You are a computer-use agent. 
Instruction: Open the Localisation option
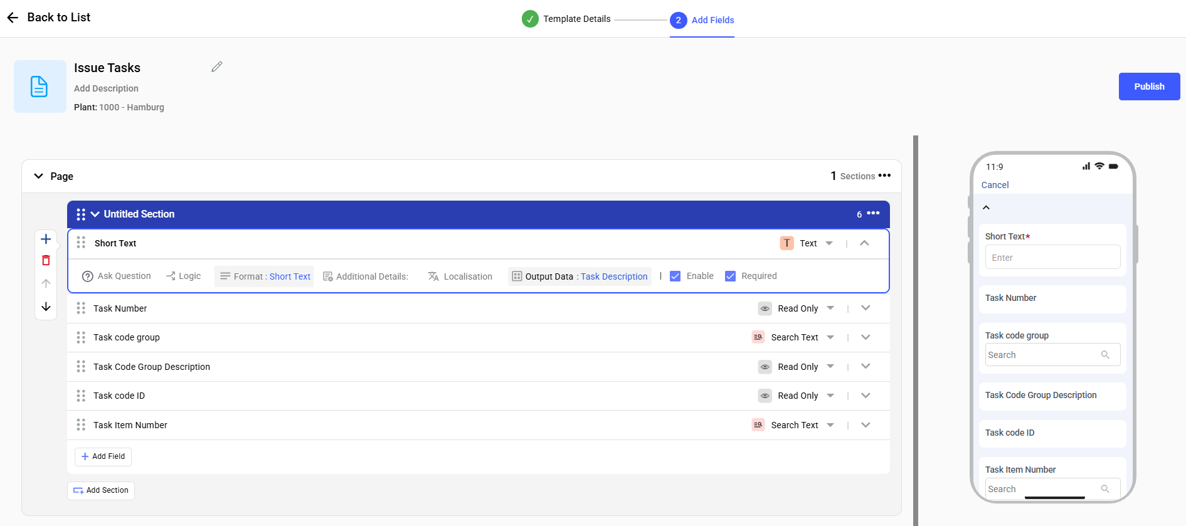coord(460,276)
